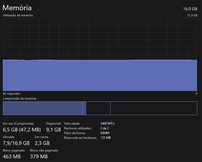This screenshot has height=162, width=202.
Task: Select the 6,5 GB (47,2 MB) value
Action: [x=22, y=130]
